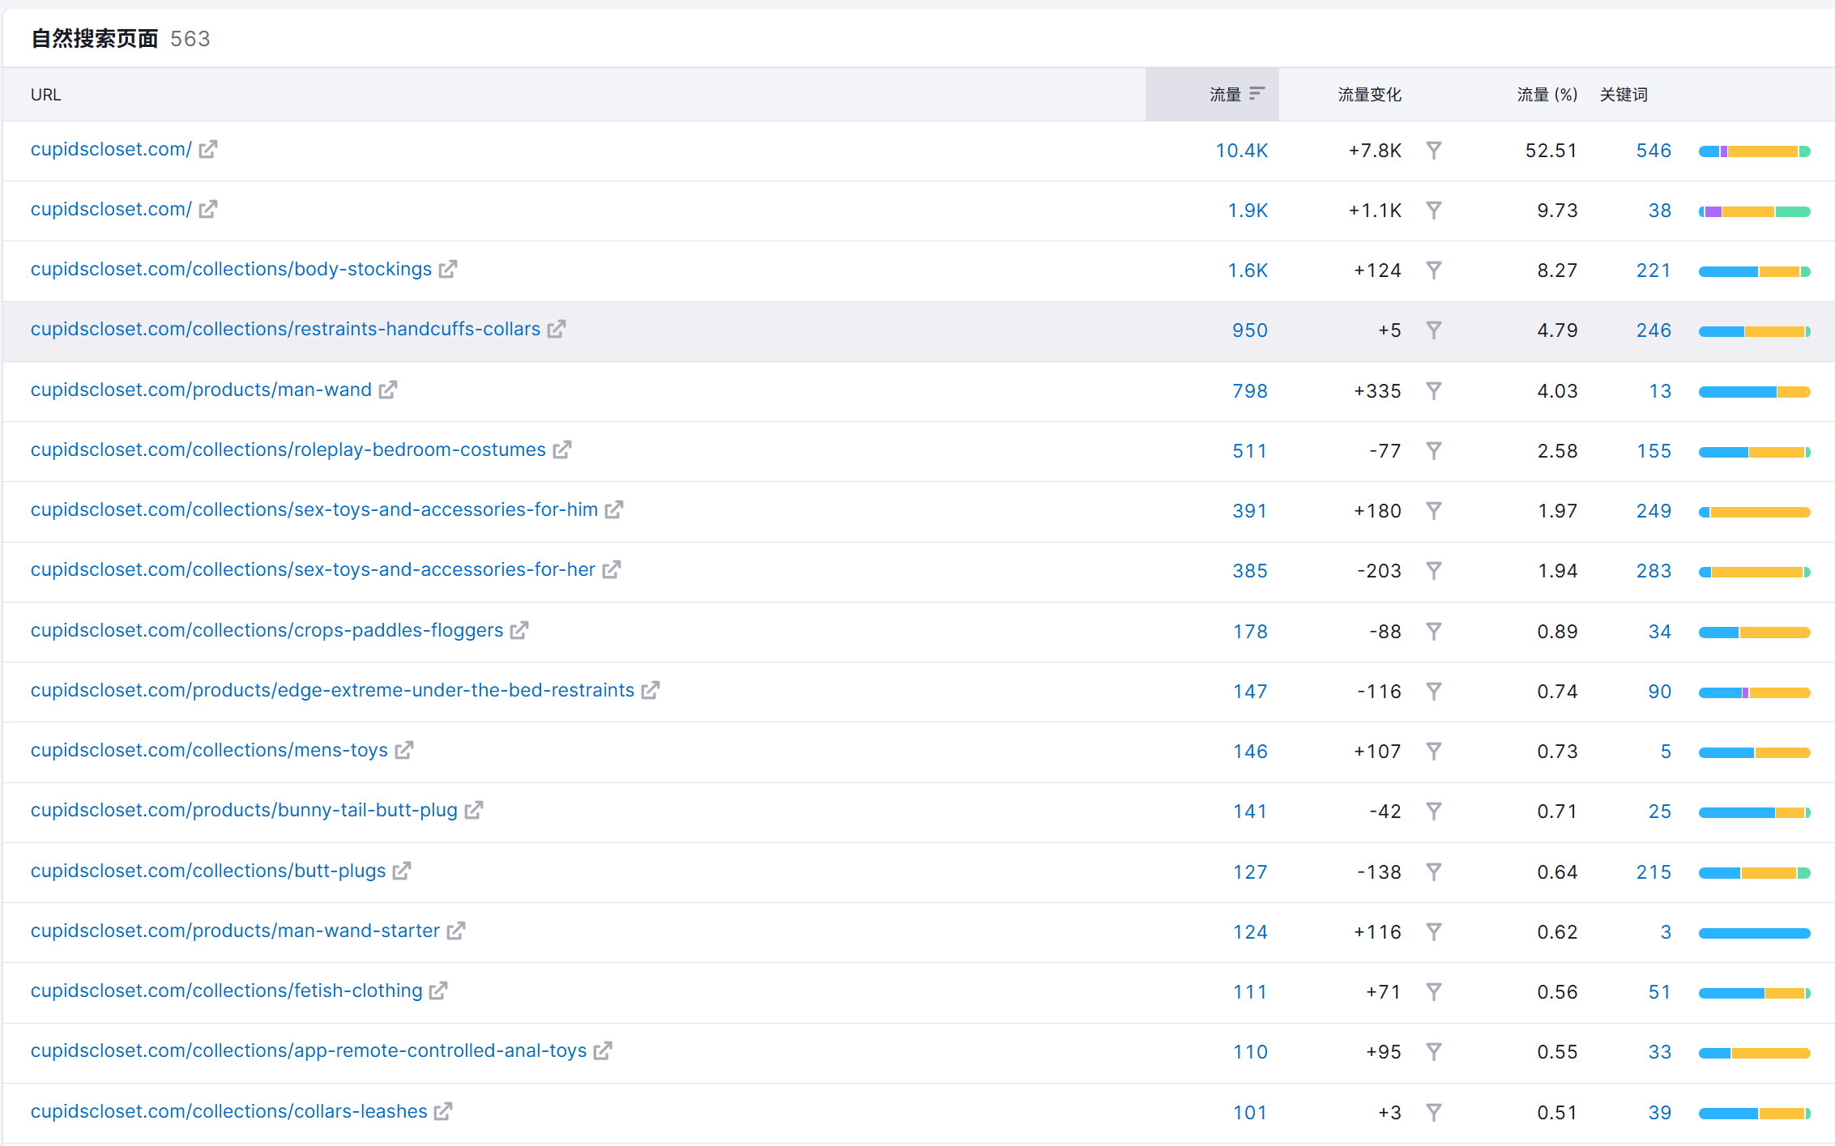
Task: Open external link icon for crops-paddles-floggers
Action: [x=519, y=630]
